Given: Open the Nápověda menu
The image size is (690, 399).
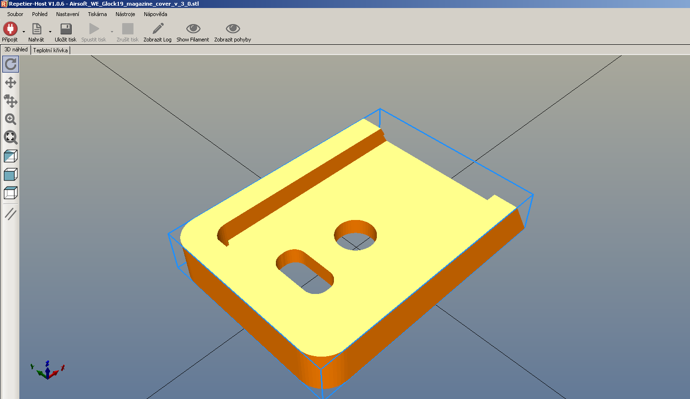Looking at the screenshot, I should (x=155, y=14).
